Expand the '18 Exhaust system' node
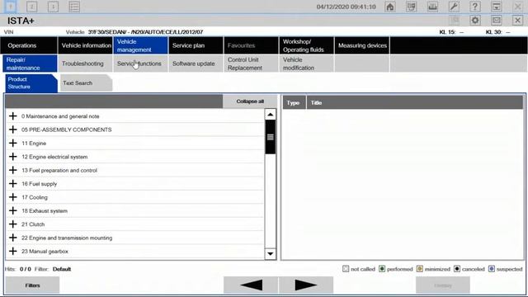Image resolution: width=528 pixels, height=297 pixels. [x=13, y=210]
